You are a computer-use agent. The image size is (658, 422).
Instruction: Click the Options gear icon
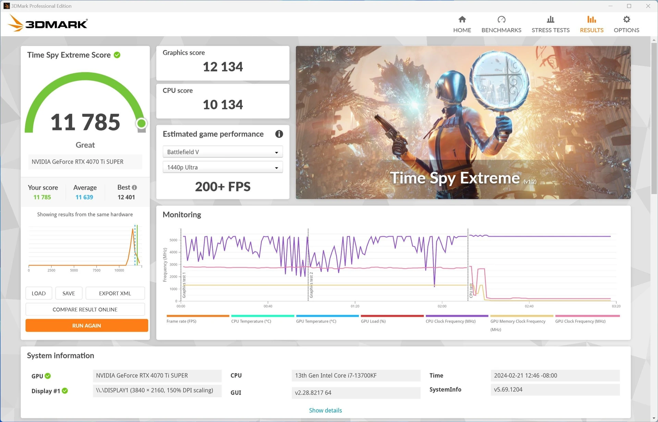click(x=626, y=19)
